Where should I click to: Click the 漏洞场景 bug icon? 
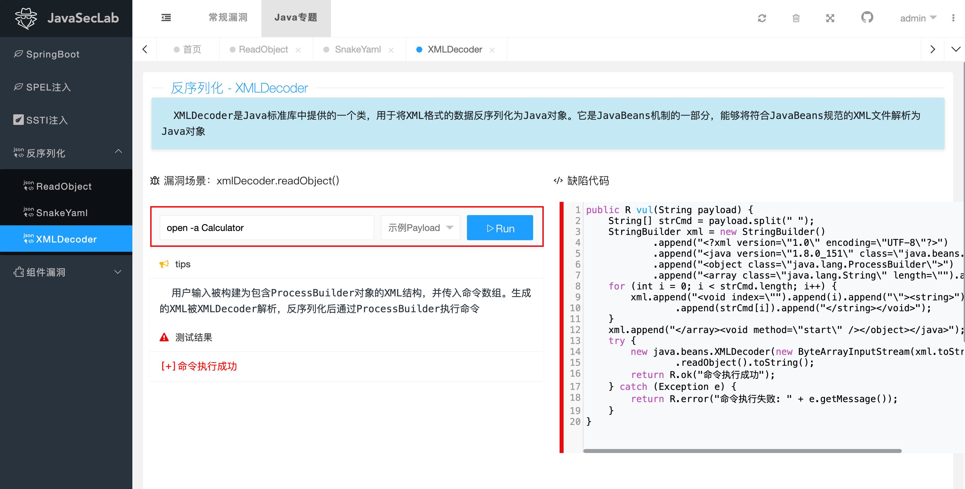point(155,181)
